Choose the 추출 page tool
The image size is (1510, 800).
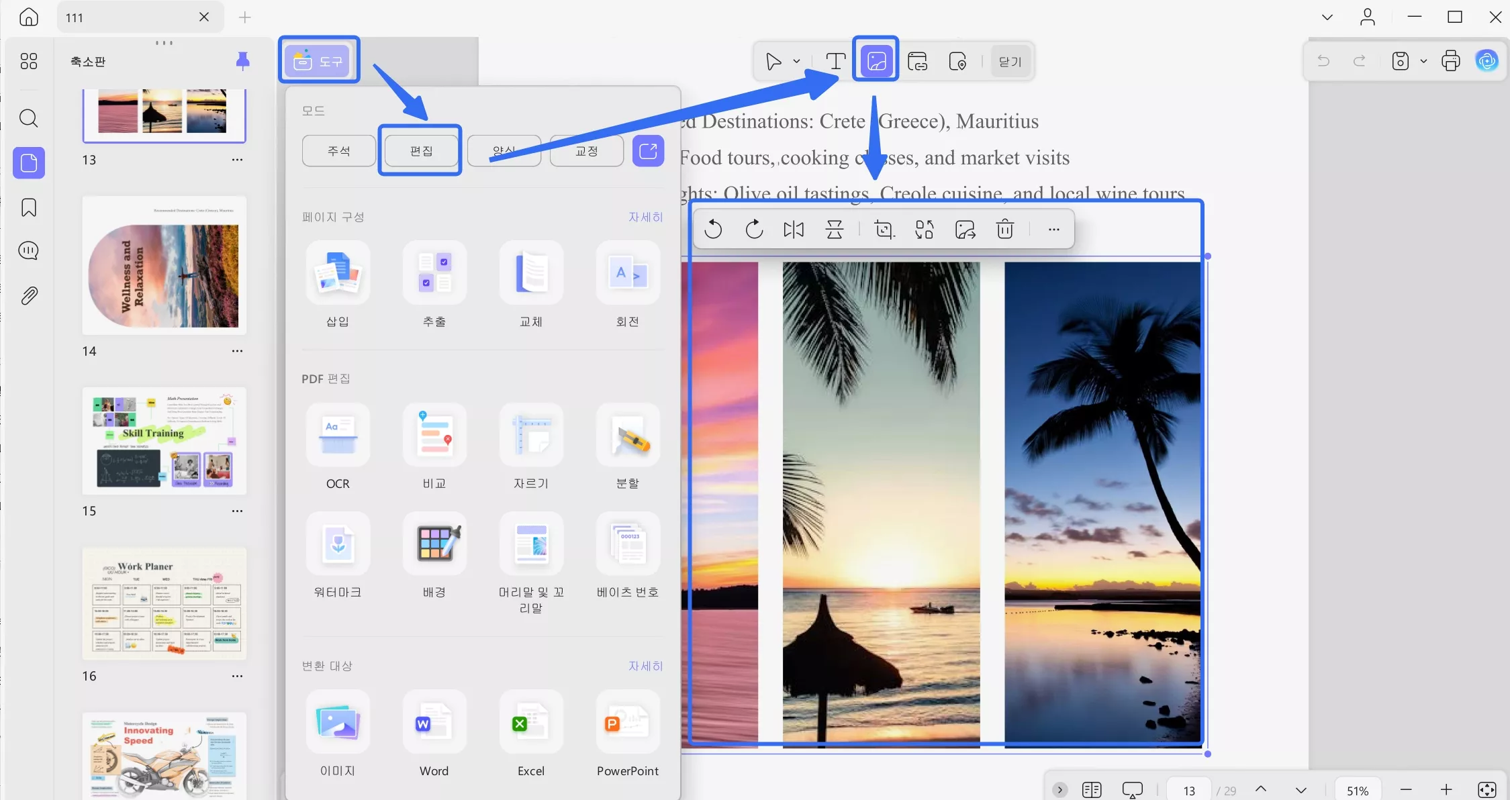pos(434,285)
